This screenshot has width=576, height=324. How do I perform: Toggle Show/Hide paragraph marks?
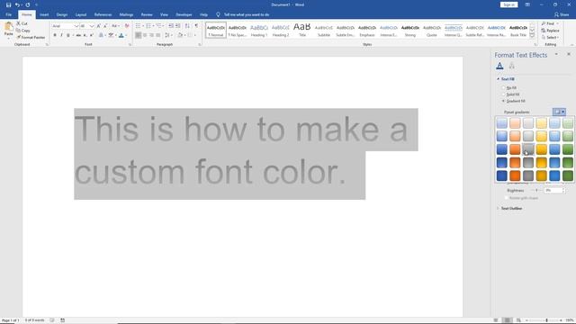196,26
